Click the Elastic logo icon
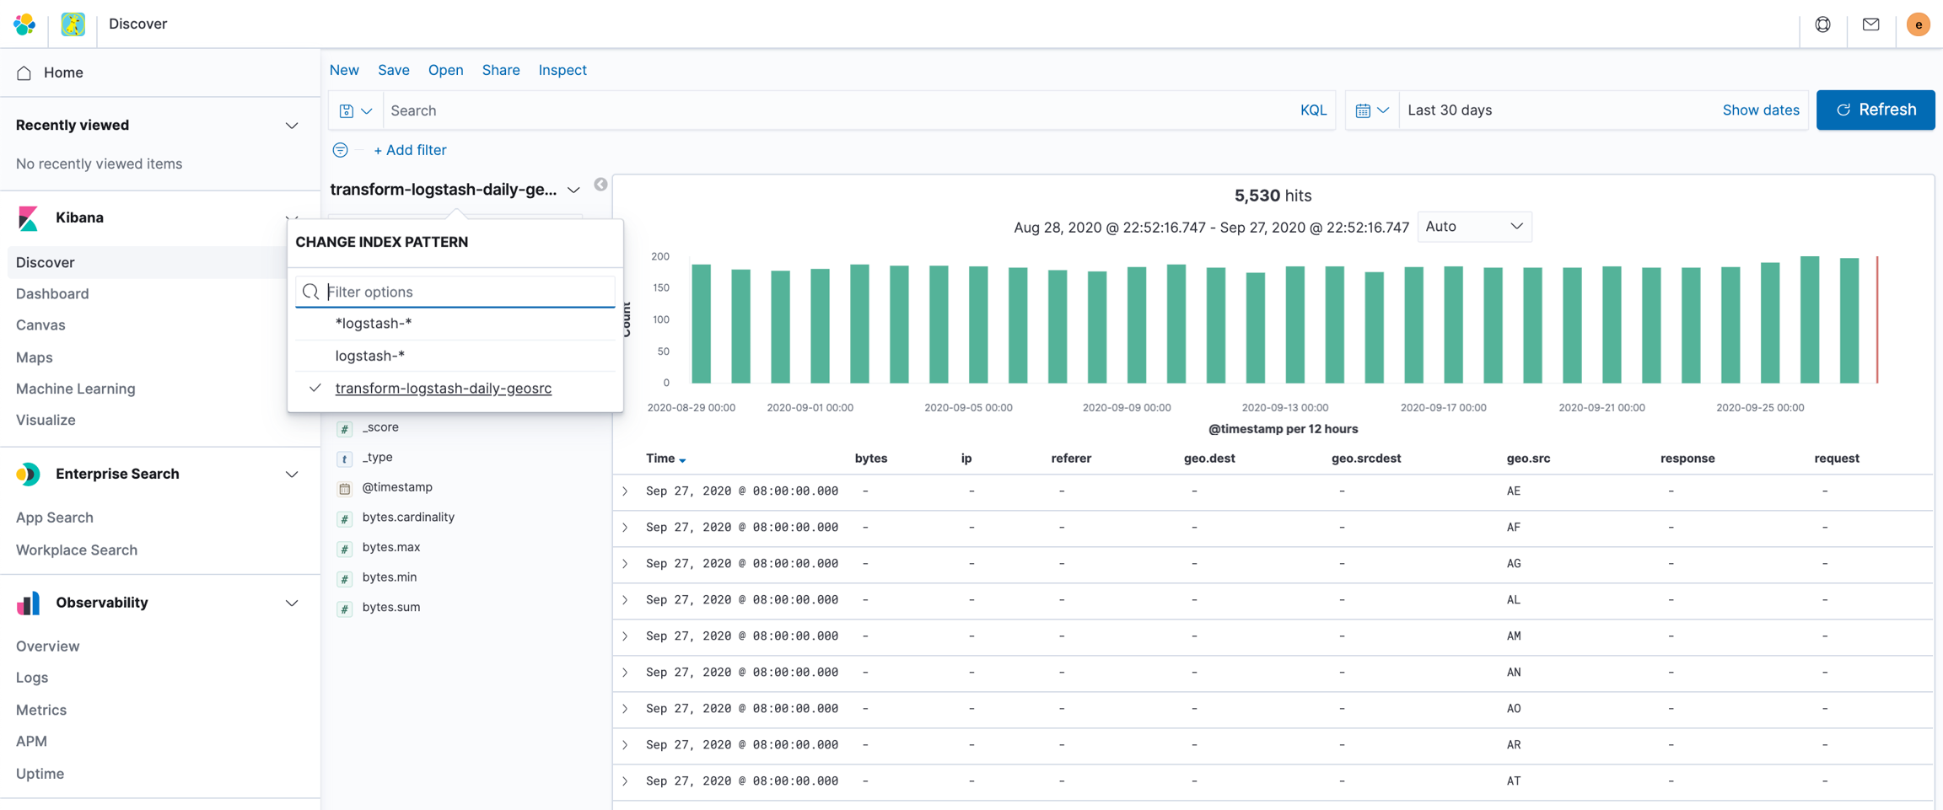Screen dimensions: 1943x810 pos(24,24)
